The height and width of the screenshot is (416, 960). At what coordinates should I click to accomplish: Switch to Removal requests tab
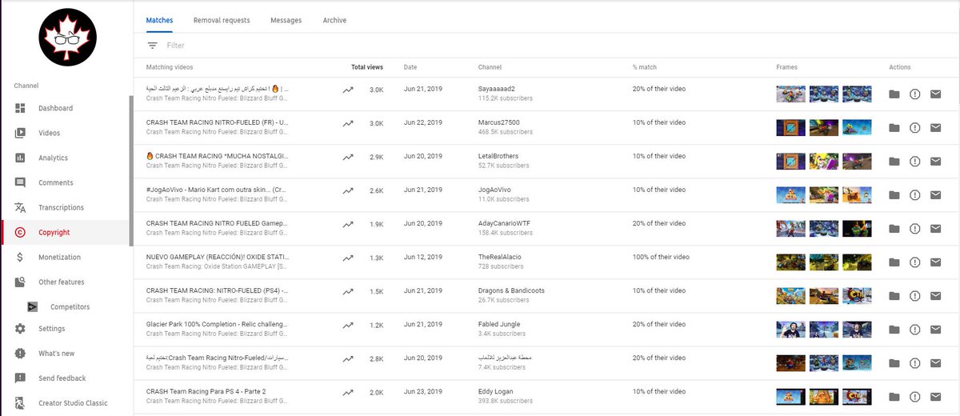[x=222, y=20]
